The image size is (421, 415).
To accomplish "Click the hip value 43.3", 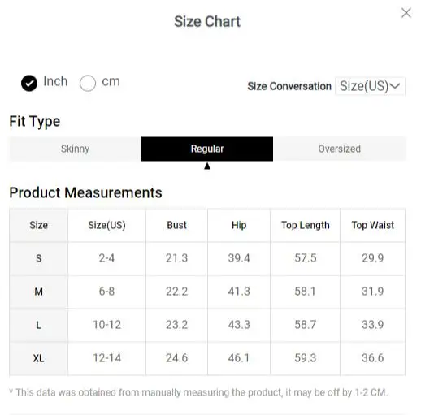I will [x=239, y=325].
